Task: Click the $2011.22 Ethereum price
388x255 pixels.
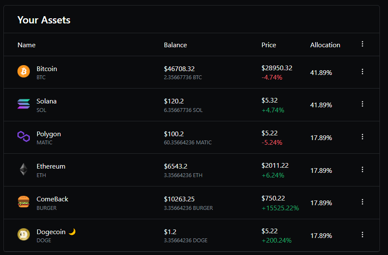Action: click(x=275, y=166)
